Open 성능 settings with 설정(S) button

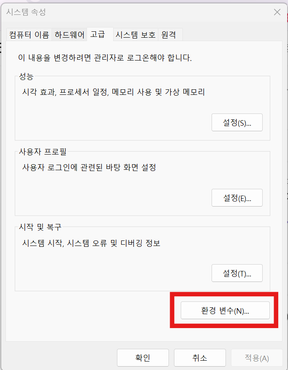pos(237,122)
